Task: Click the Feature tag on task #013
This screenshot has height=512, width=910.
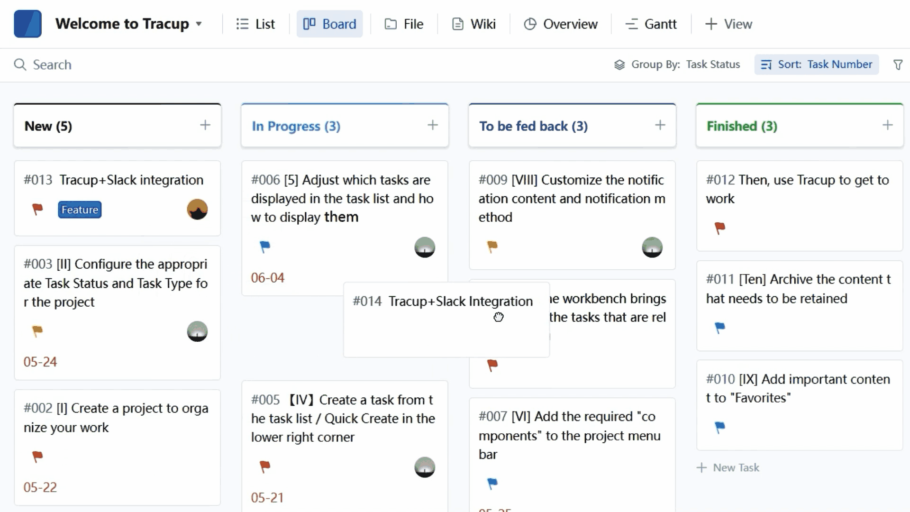Action: pos(80,210)
